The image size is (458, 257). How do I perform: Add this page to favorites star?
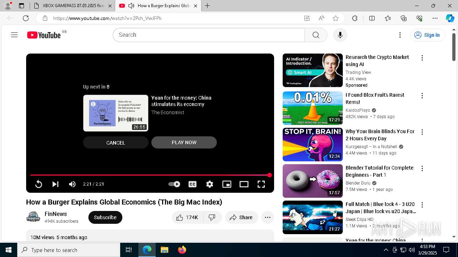[336, 18]
